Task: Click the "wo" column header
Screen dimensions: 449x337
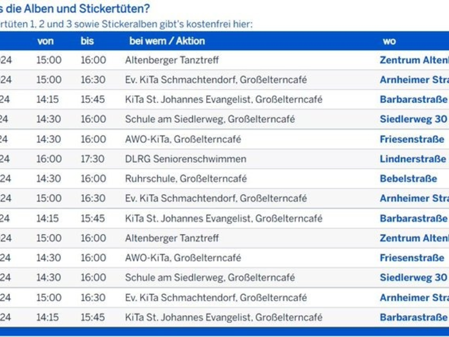Action: (x=389, y=41)
